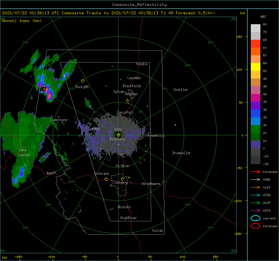Click the 80 dBZ scale value
Screen dimensions: 279x261
pos(265,25)
